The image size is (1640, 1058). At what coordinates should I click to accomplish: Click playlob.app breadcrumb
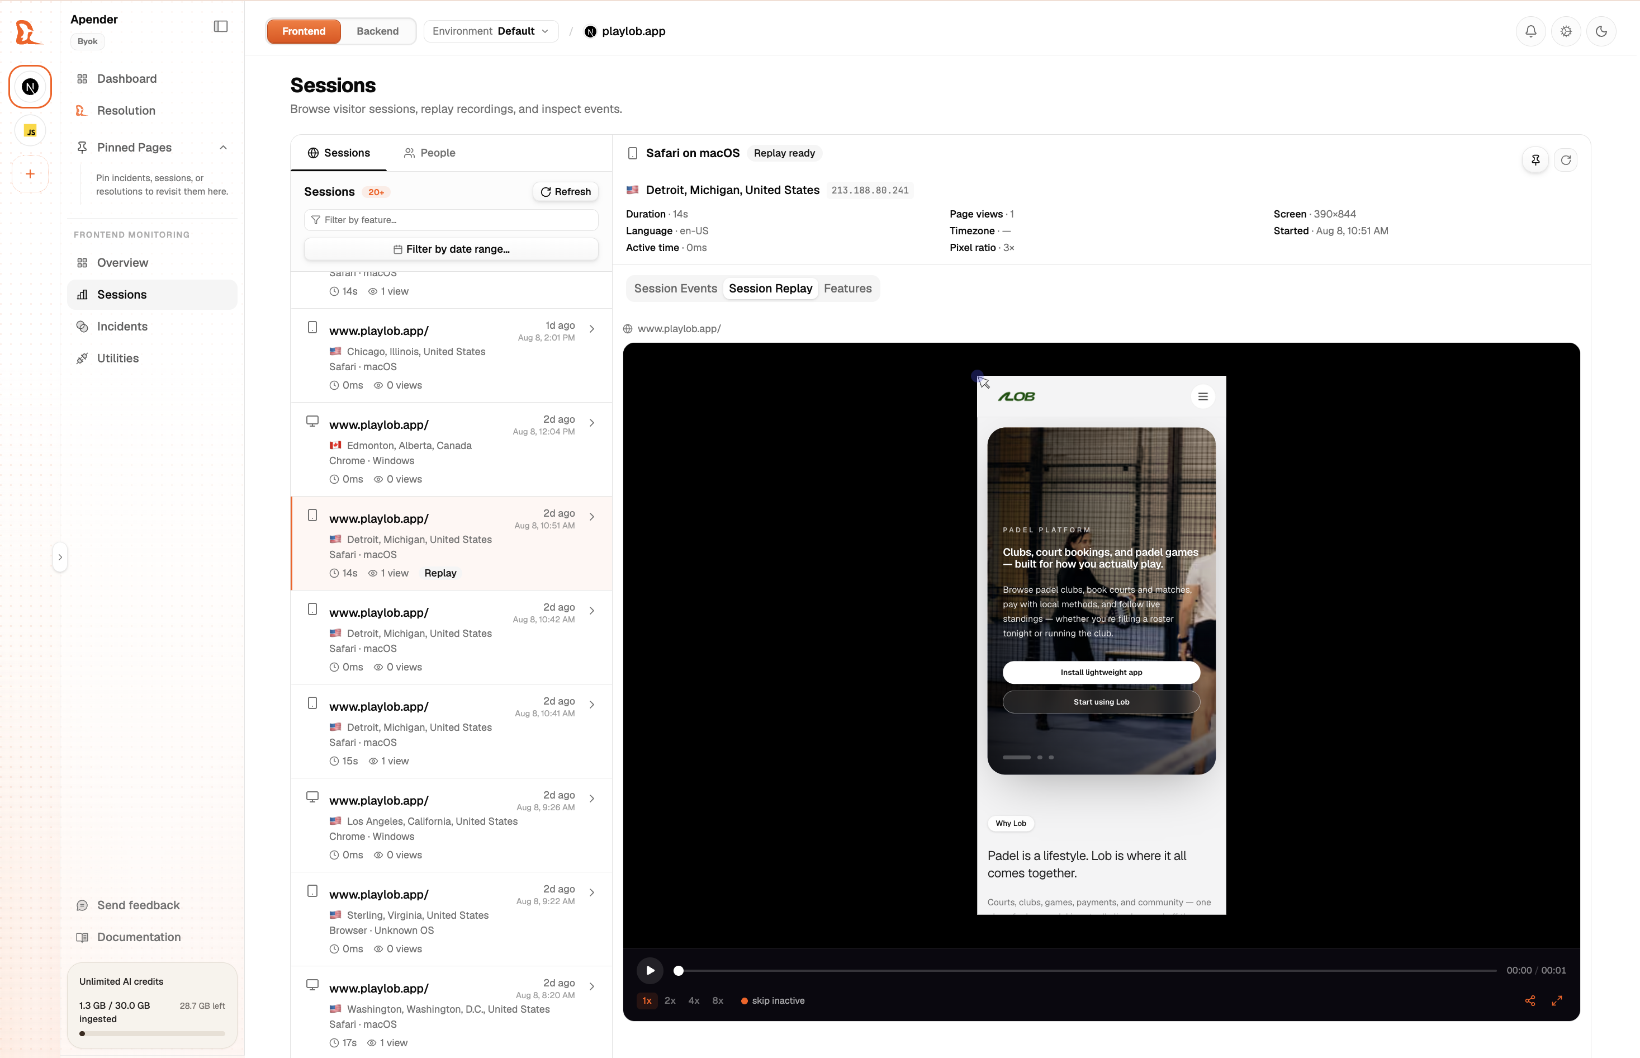pyautogui.click(x=624, y=31)
